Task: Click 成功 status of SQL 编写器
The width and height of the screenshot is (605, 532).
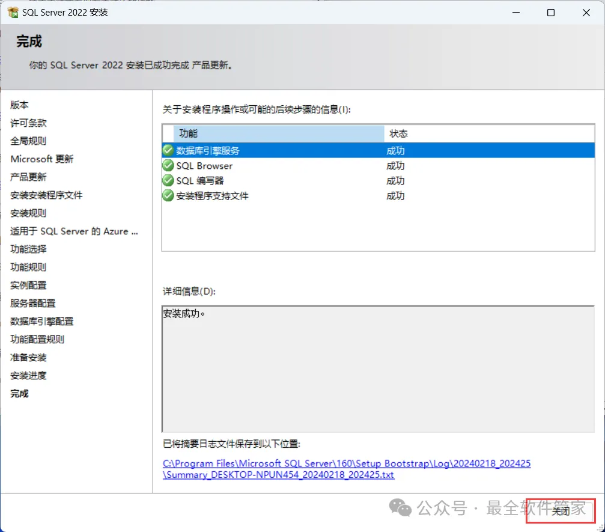Action: pos(395,181)
